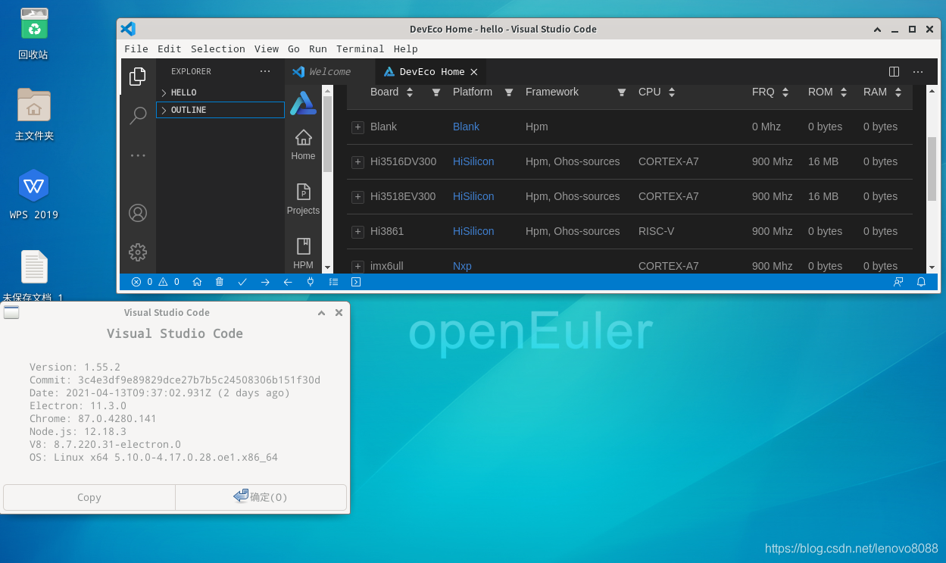Click DevEco Home icon in status bar
Viewport: 946px width, 563px height.
tap(197, 282)
